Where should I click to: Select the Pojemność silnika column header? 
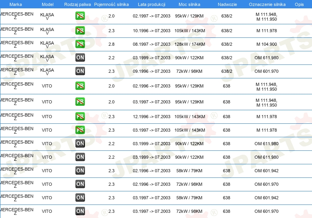tap(111, 4)
